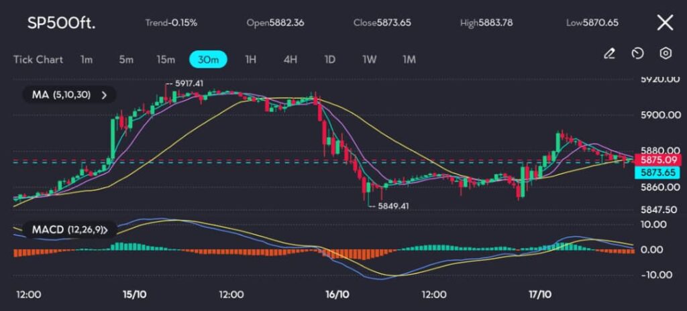The height and width of the screenshot is (311, 687).
Task: Click the clock history icon
Action: point(638,54)
